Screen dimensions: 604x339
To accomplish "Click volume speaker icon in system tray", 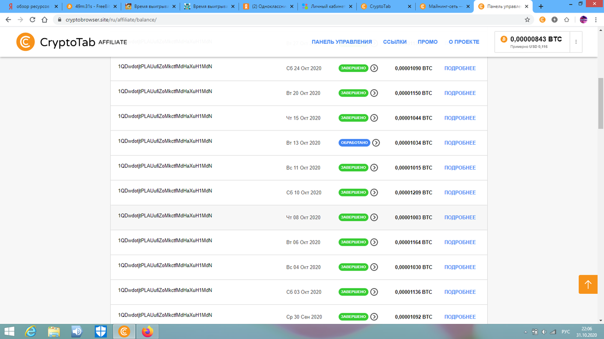I will [x=544, y=331].
